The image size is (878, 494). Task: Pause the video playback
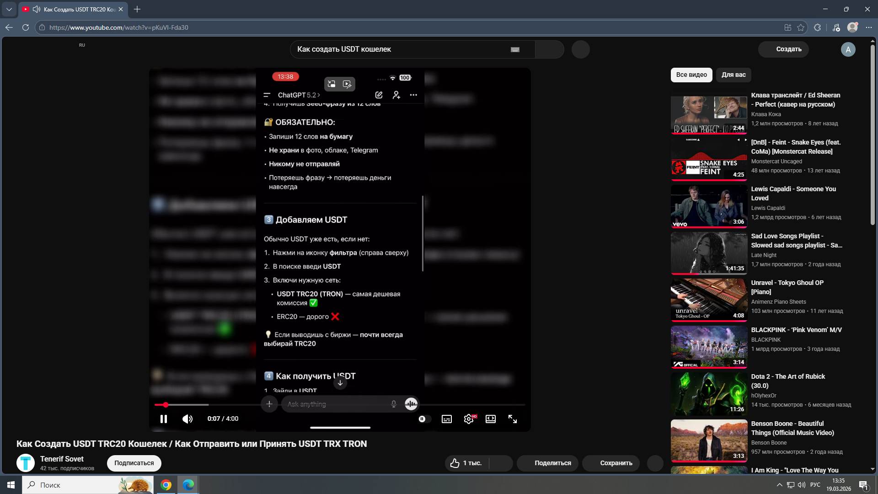pos(164,419)
